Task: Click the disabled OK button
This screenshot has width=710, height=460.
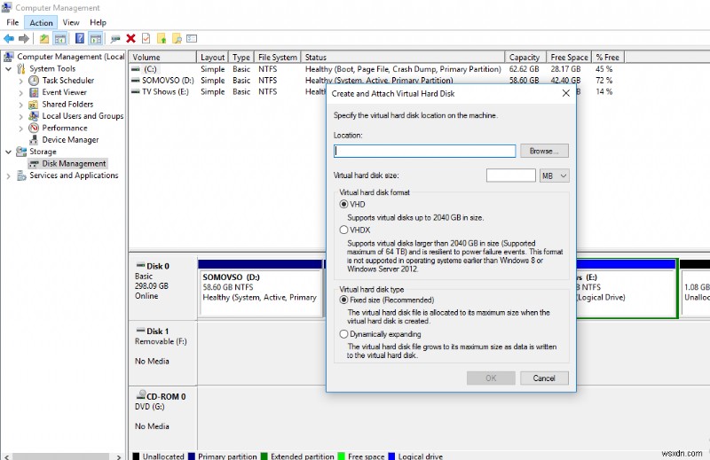Action: point(491,378)
